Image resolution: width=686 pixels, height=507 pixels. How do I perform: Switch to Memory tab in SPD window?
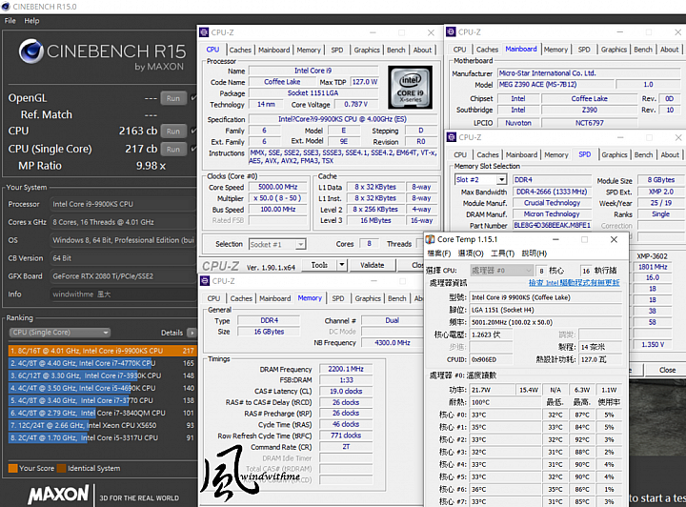tap(556, 154)
